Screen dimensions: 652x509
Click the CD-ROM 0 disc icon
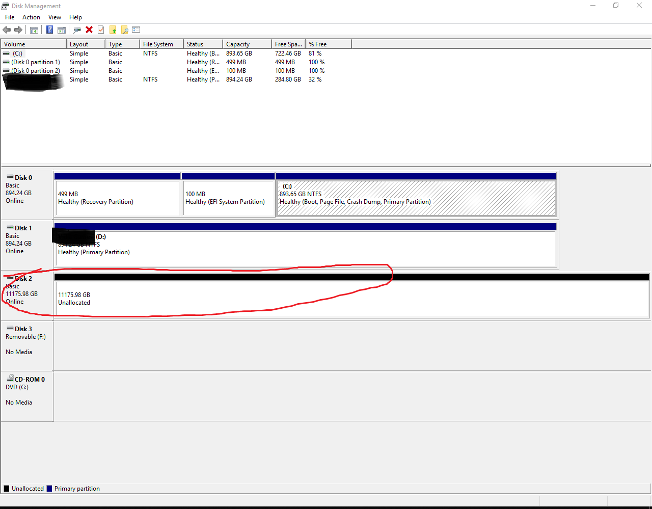(x=11, y=379)
